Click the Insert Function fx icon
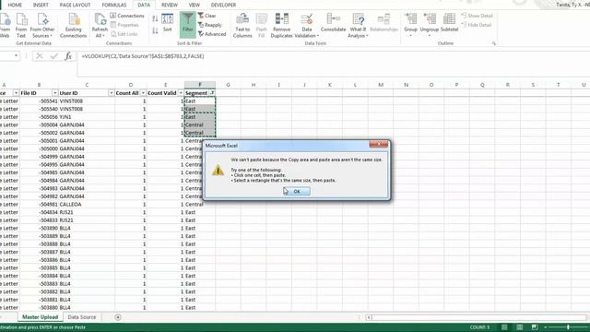The image size is (590, 332). (x=68, y=56)
